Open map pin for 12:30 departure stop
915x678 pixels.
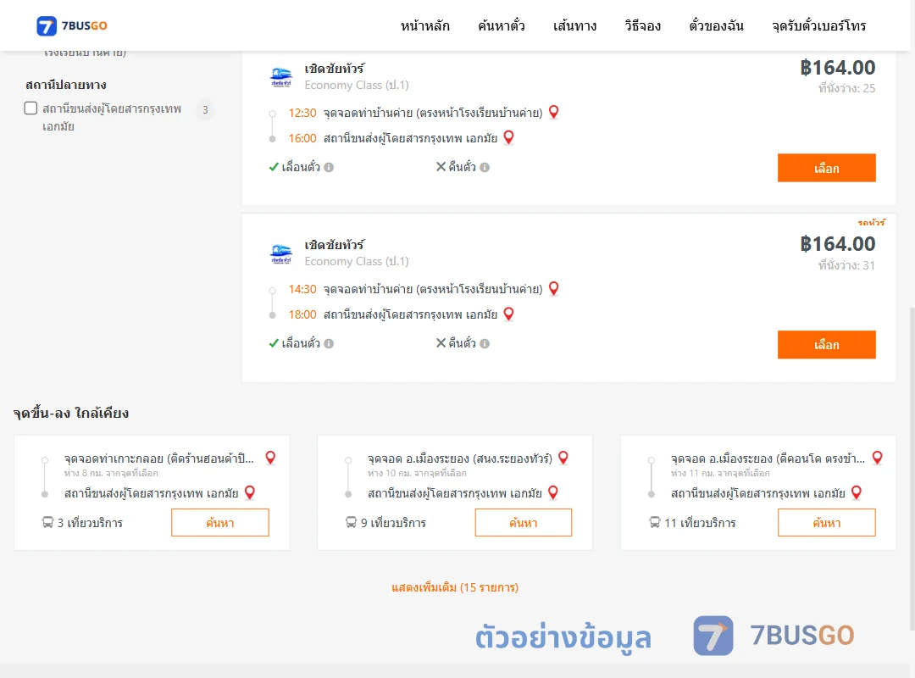(x=554, y=112)
